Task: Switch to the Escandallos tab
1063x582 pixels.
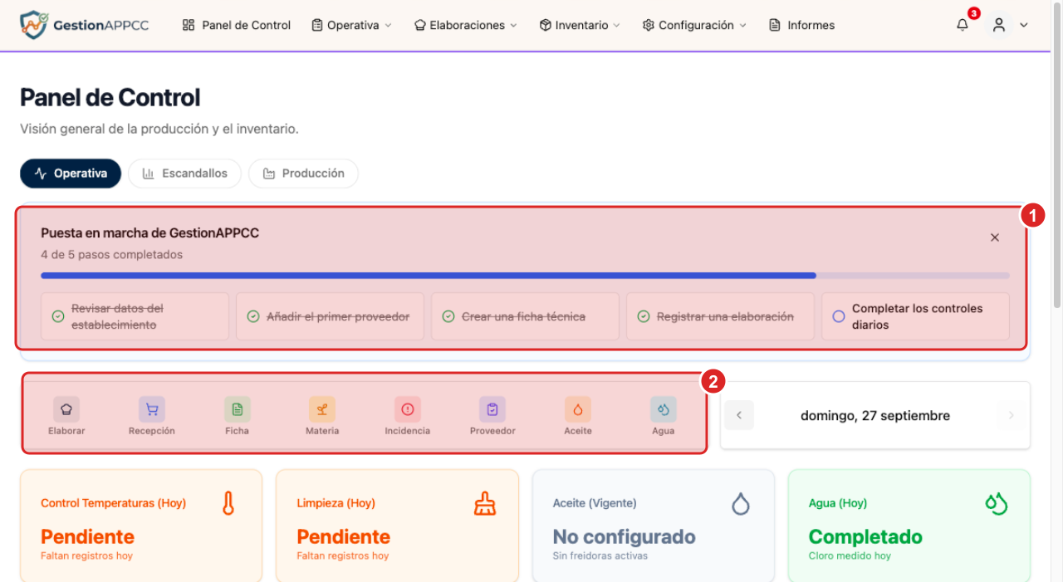Action: (x=184, y=174)
